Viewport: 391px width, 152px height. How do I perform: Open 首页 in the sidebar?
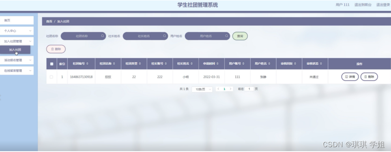[17, 20]
